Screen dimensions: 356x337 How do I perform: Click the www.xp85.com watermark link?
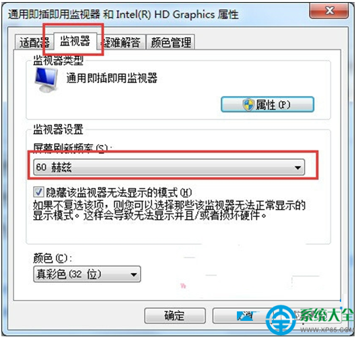click(327, 330)
